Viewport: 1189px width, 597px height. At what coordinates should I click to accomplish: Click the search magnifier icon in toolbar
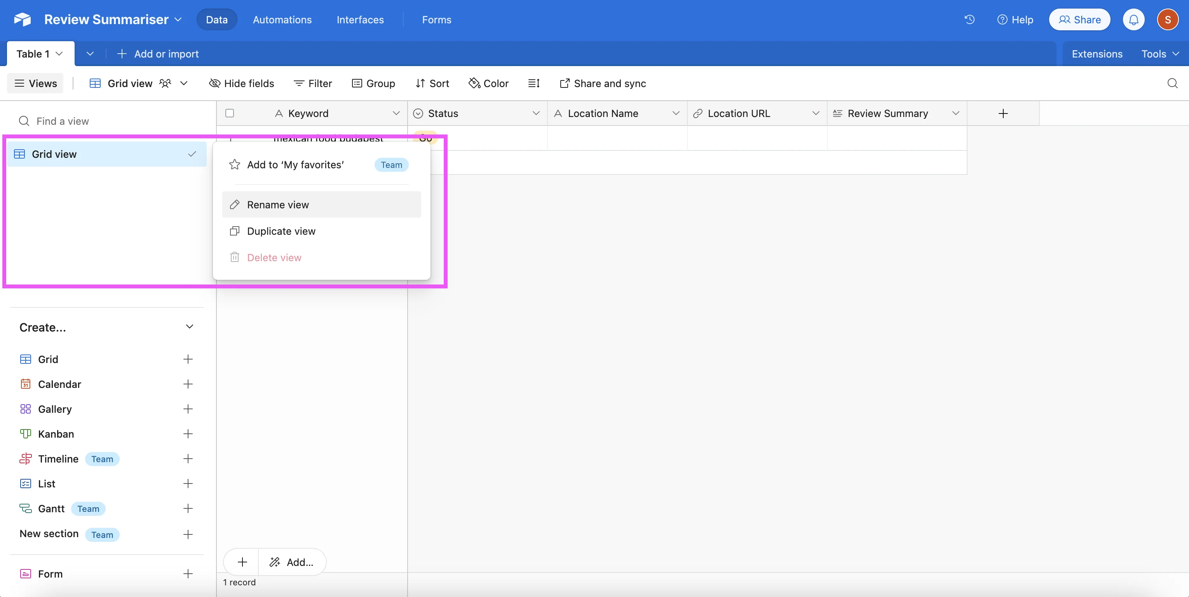tap(1172, 83)
